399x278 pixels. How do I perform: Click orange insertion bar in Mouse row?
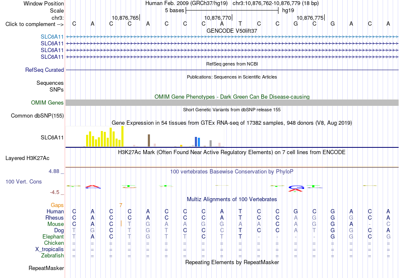pos(121,223)
